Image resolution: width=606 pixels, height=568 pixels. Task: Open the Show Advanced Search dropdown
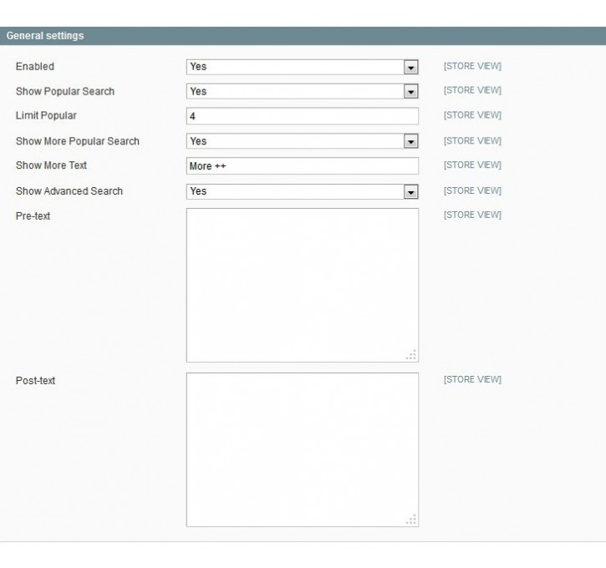click(303, 191)
